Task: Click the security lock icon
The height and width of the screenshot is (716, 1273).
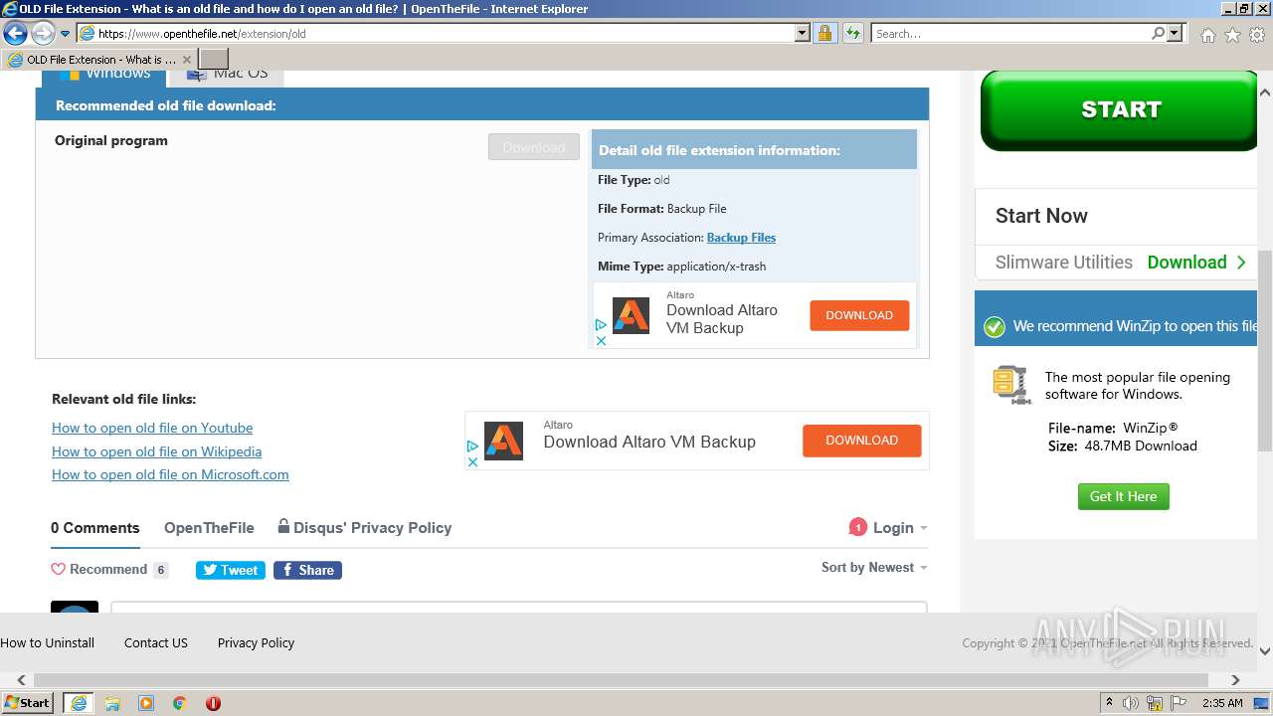Action: pos(824,33)
